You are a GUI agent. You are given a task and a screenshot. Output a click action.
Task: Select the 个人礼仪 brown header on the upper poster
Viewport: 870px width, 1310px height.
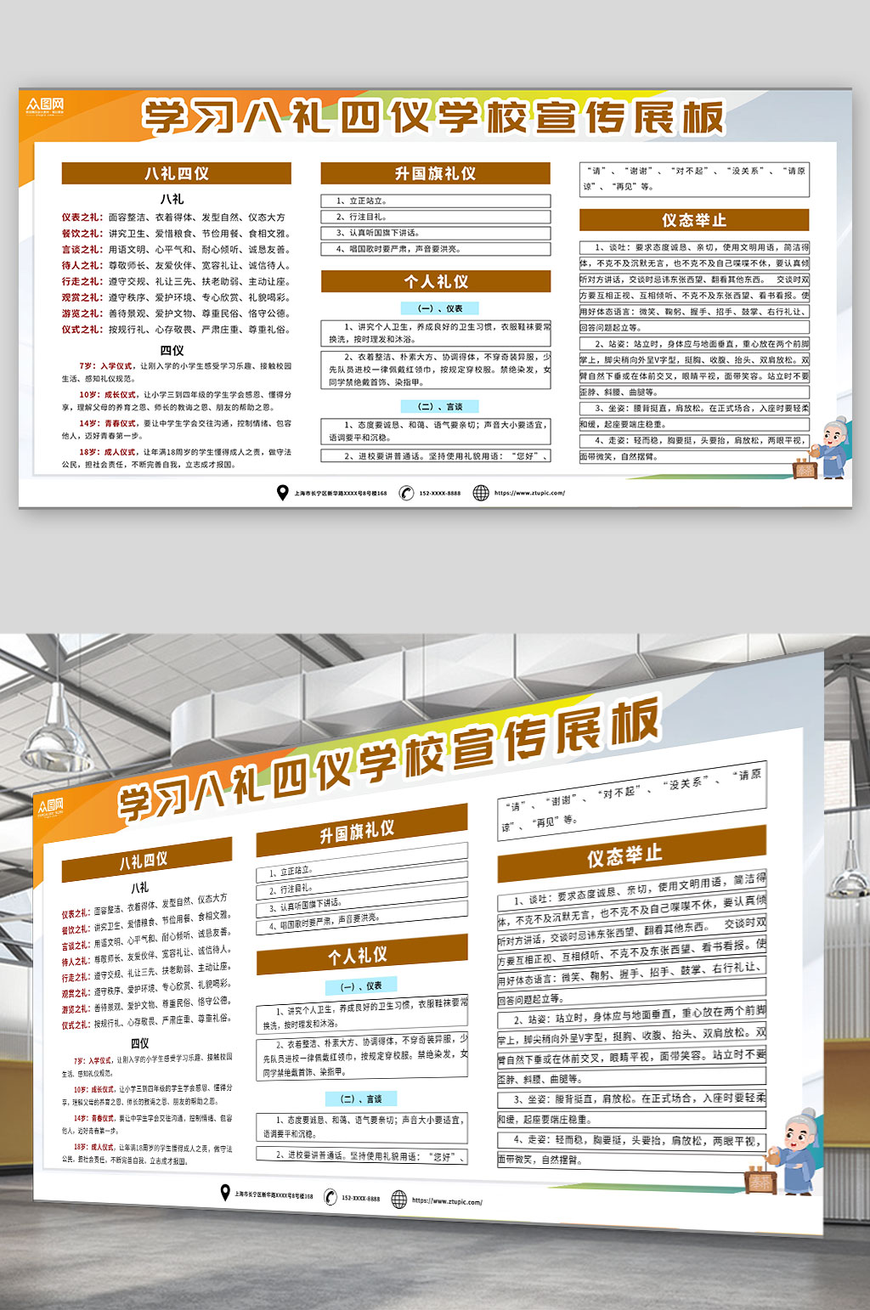point(435,281)
